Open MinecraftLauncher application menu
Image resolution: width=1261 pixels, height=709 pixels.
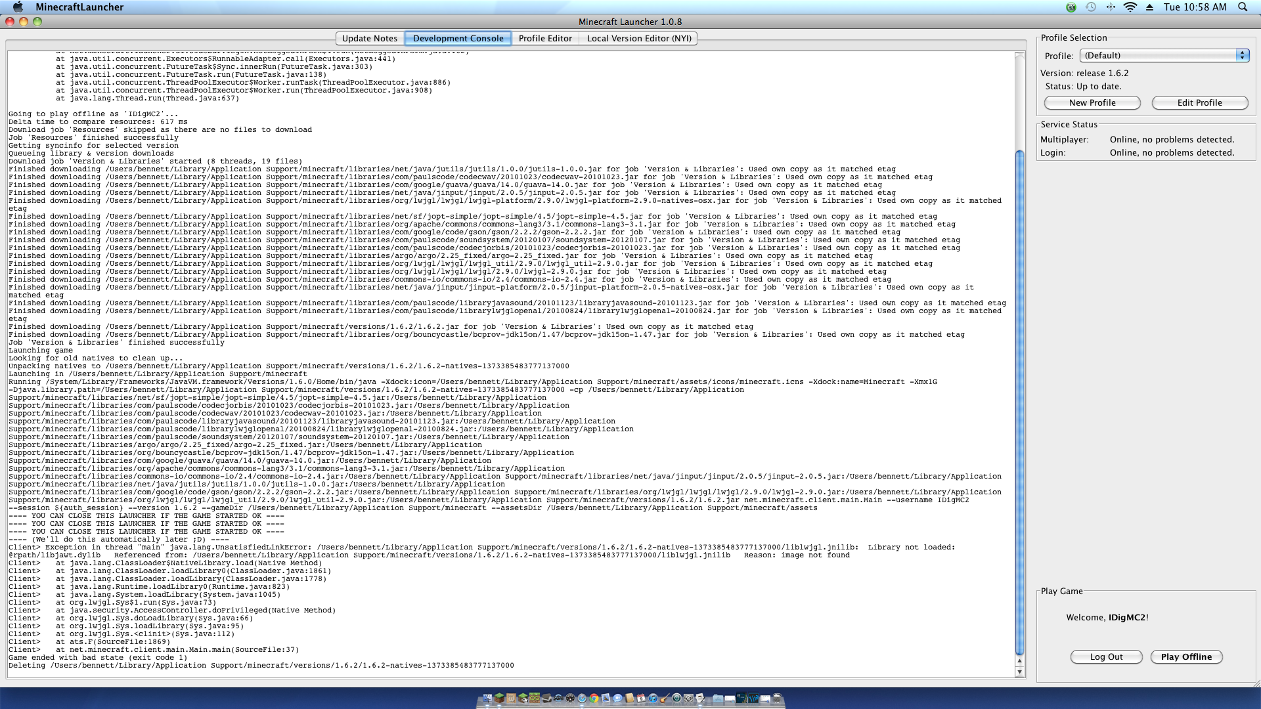click(79, 7)
